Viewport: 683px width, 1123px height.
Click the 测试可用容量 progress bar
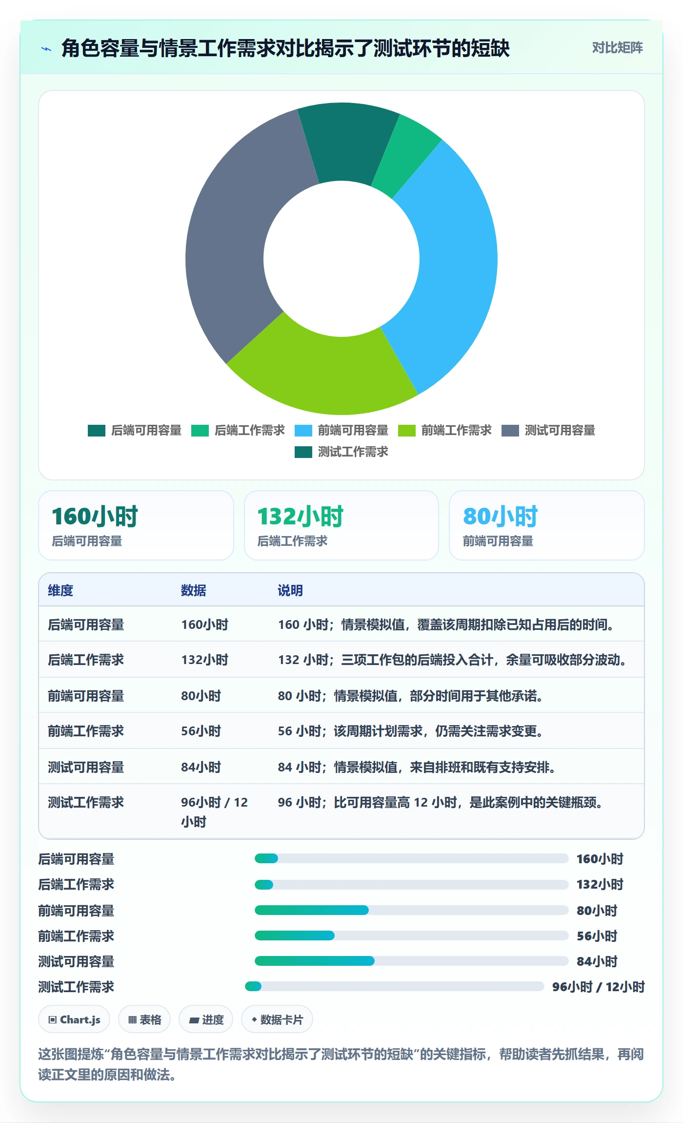(x=411, y=961)
